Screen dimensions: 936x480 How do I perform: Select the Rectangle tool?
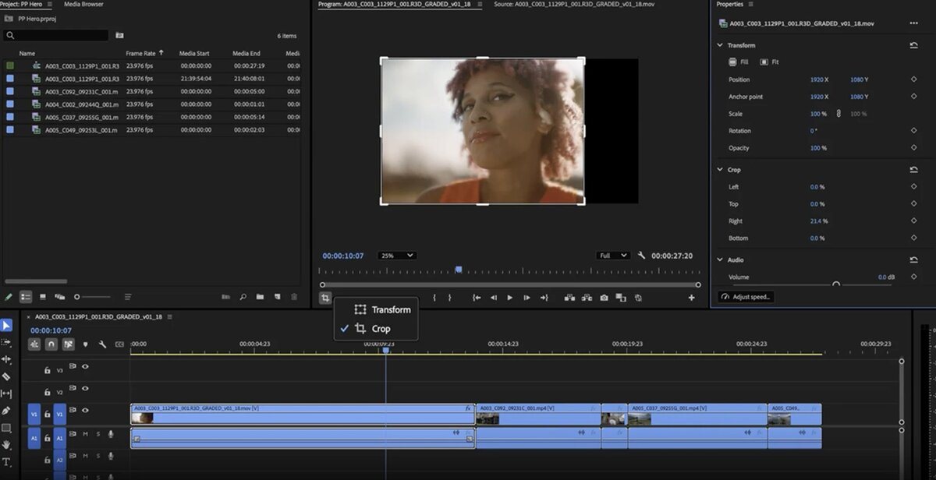pyautogui.click(x=6, y=428)
